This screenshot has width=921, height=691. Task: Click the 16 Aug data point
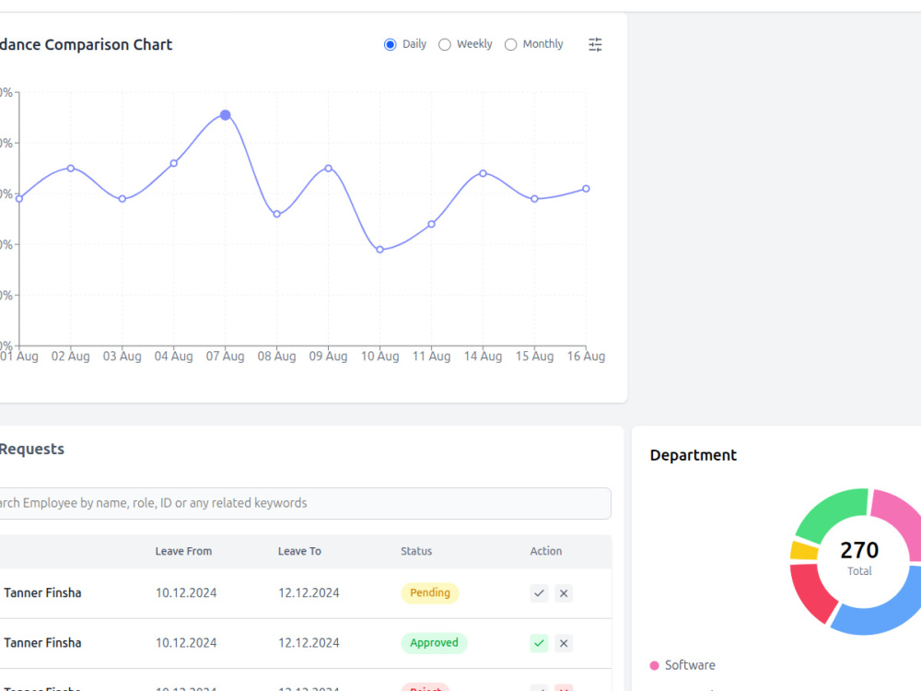[x=586, y=189]
